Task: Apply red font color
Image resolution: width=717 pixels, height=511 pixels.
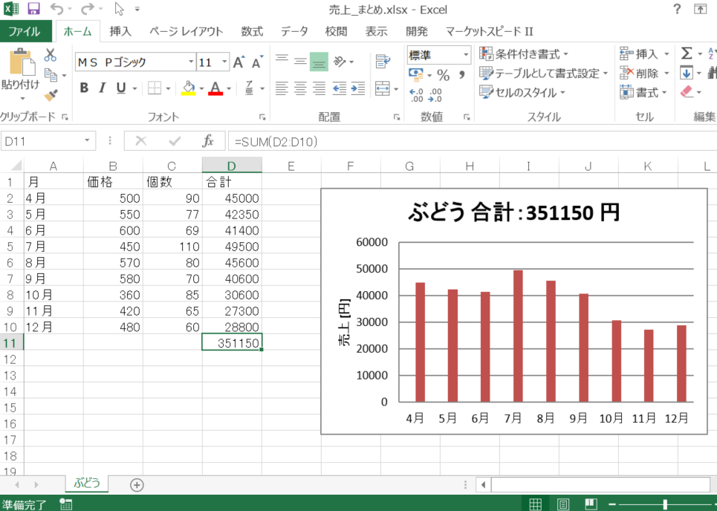Action: point(215,88)
